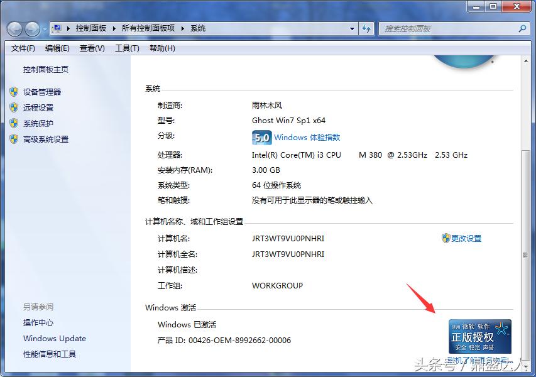Viewport: 536px width, 377px height.
Task: Open the recent pages dropdown beside navigation arrows
Action: [44, 29]
